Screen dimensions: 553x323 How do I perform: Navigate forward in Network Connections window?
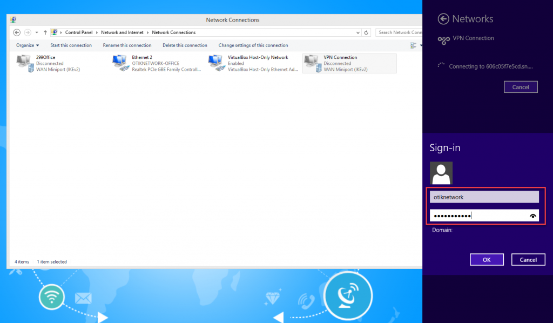coord(28,32)
